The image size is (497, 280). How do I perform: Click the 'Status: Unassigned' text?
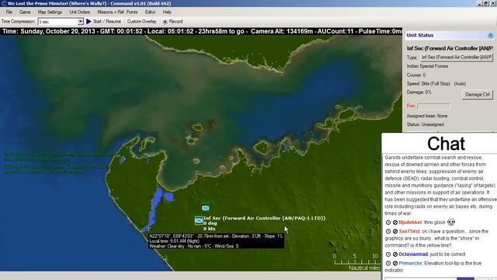[425, 124]
